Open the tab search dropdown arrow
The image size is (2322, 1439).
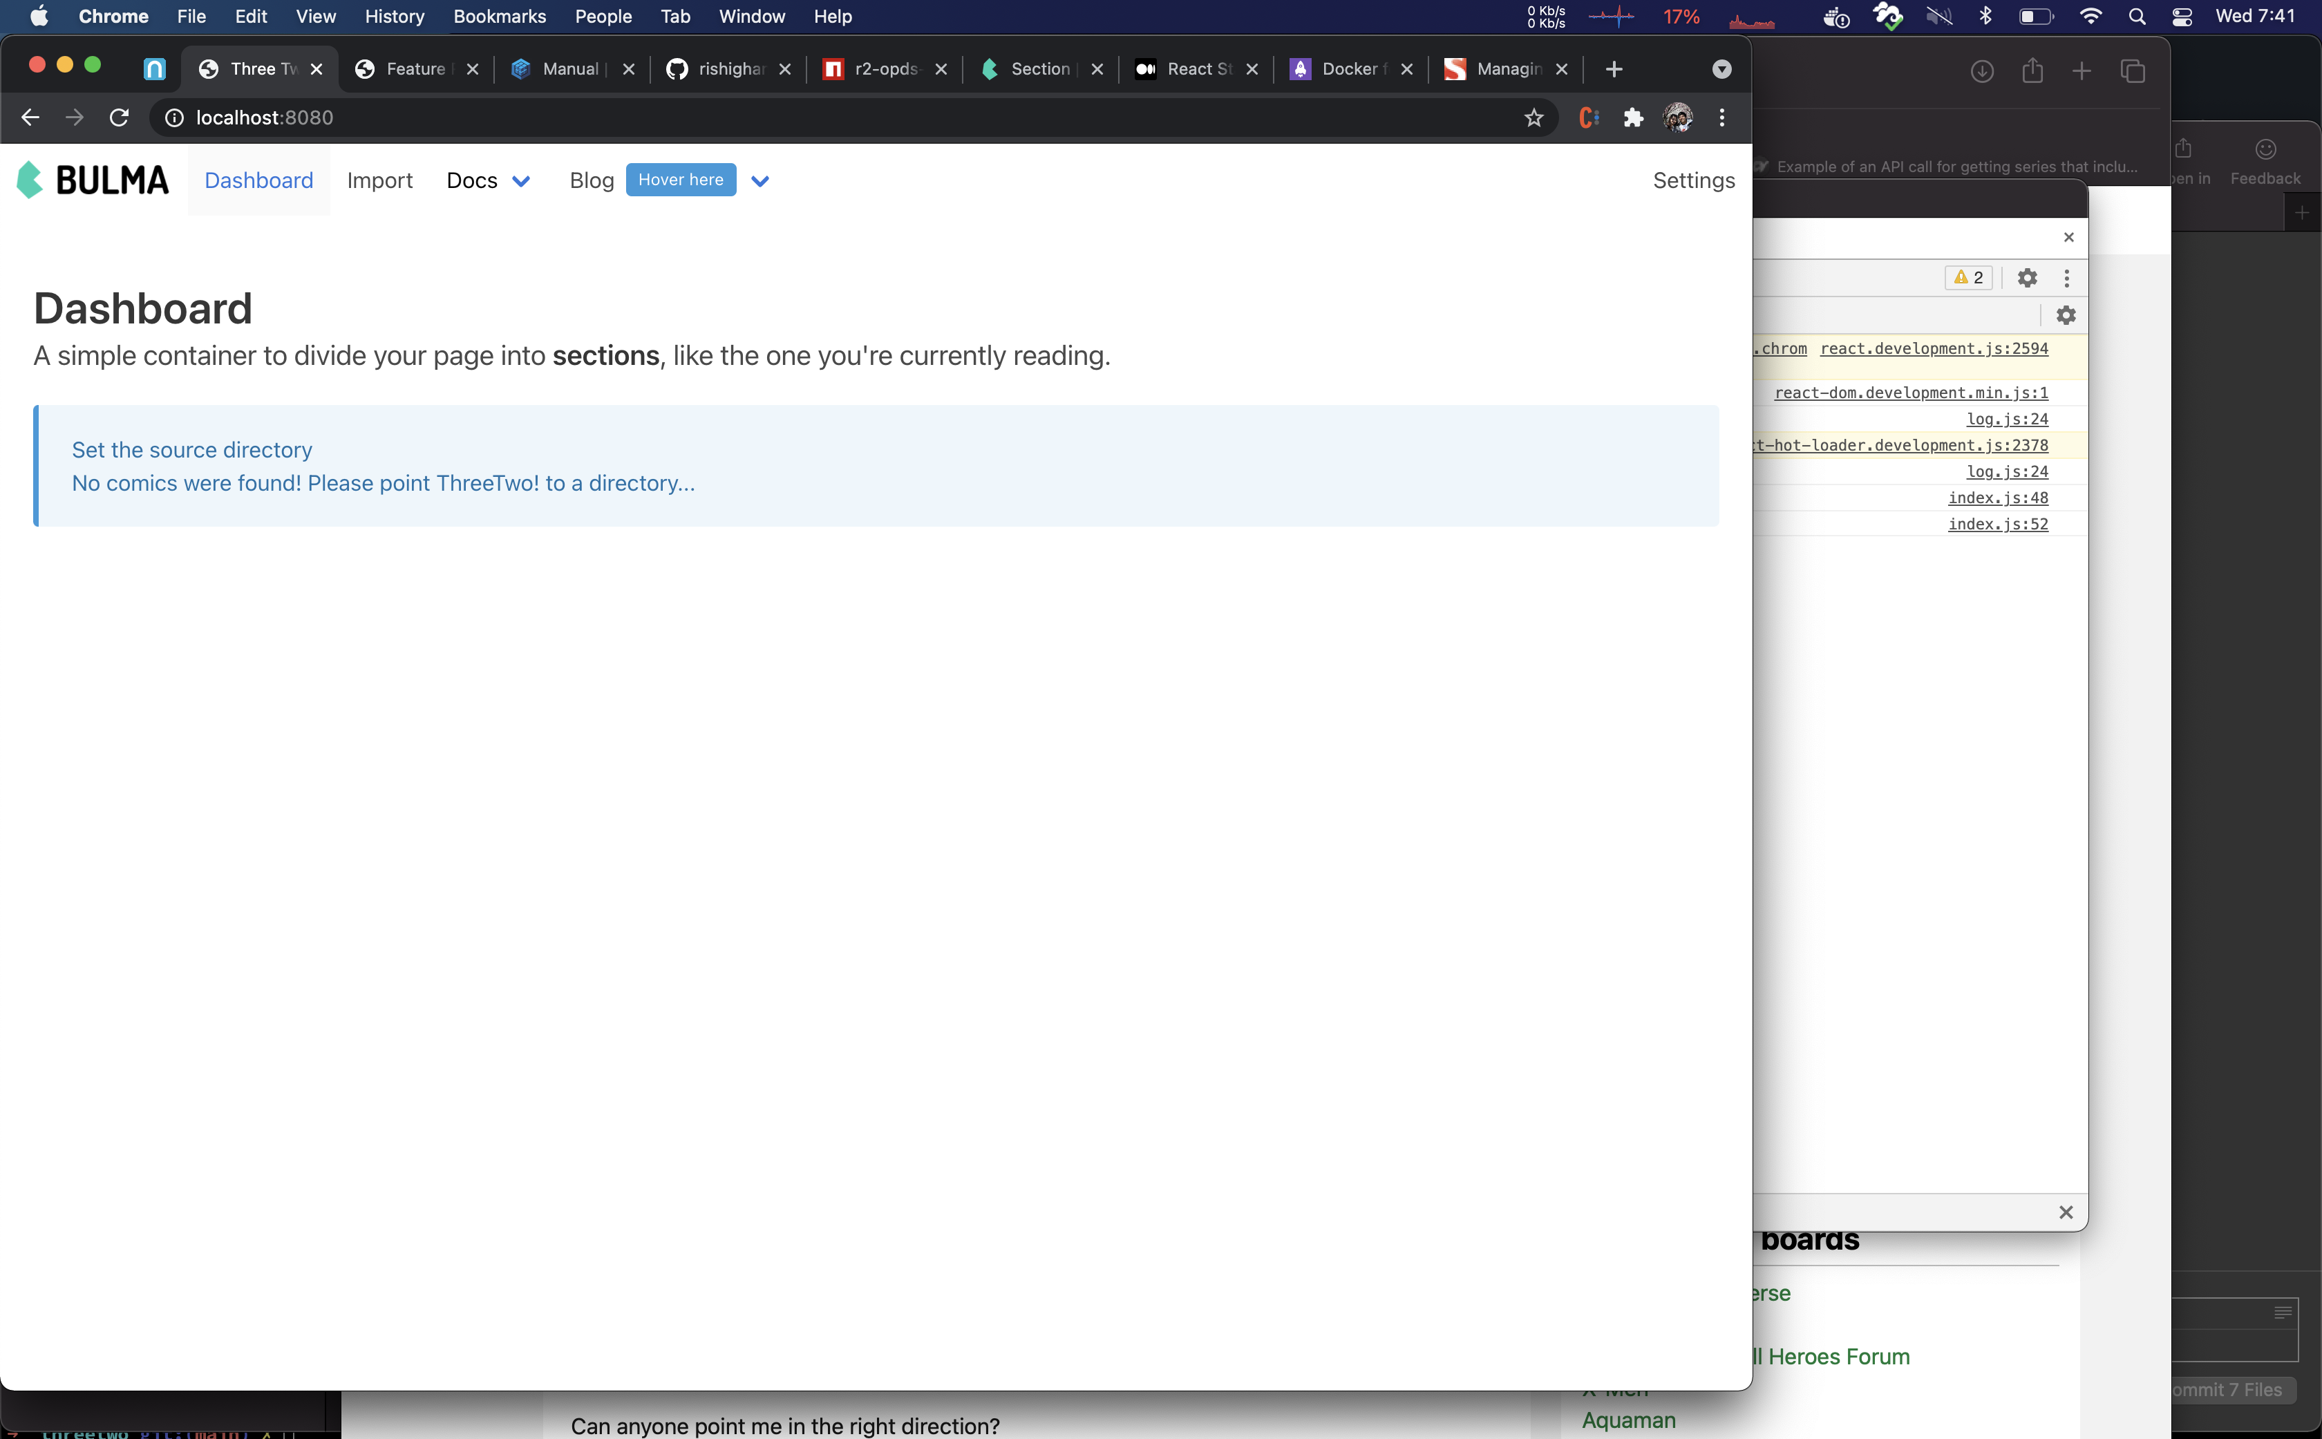point(1721,68)
